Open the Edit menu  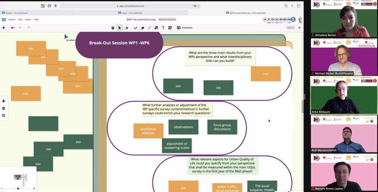20,20
